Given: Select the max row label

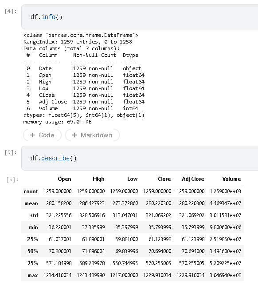Looking at the screenshot, I should (x=32, y=275).
